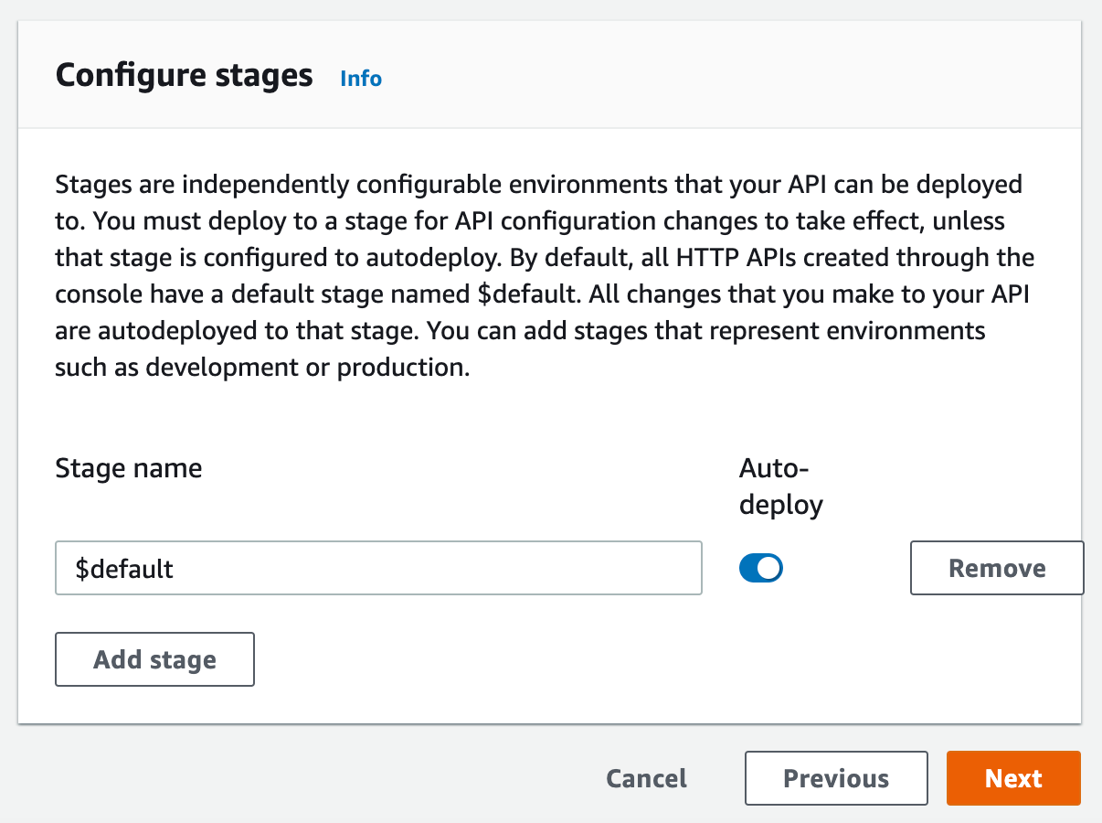Proceed with the orange Next button
Image resolution: width=1102 pixels, height=823 pixels.
(1013, 779)
